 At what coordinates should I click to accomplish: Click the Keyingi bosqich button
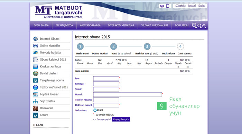[x=121, y=119]
